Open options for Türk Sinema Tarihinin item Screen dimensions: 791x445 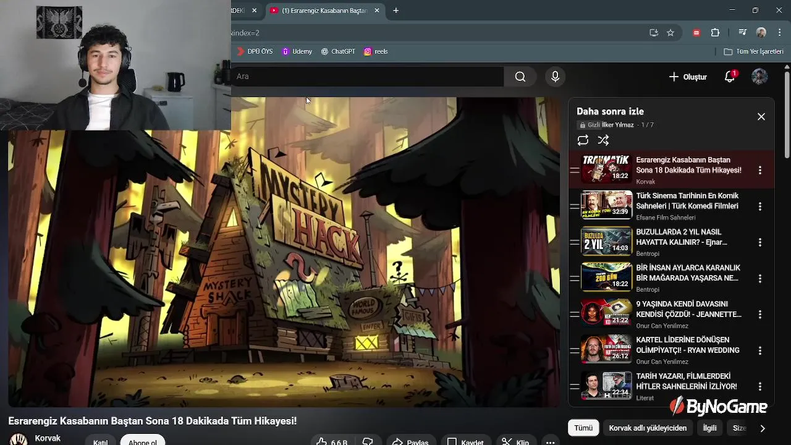pyautogui.click(x=760, y=206)
